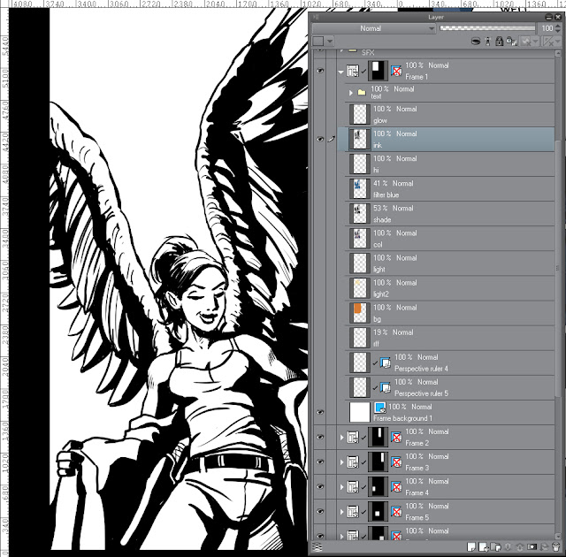566x557 pixels.
Task: Click the Frame 1 frame folder icon
Action: 353,71
